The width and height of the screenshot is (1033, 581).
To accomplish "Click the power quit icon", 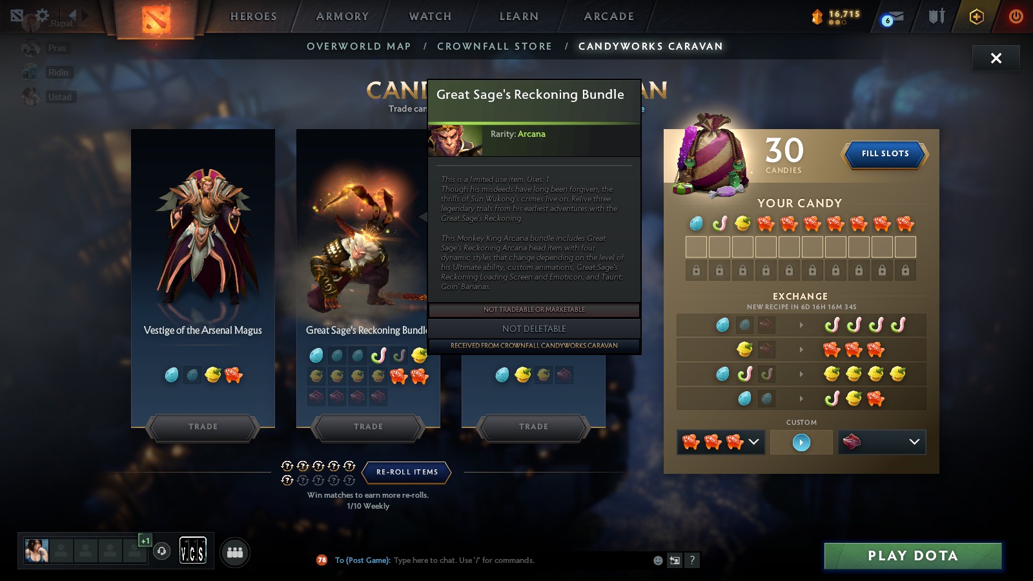I will click(1016, 17).
